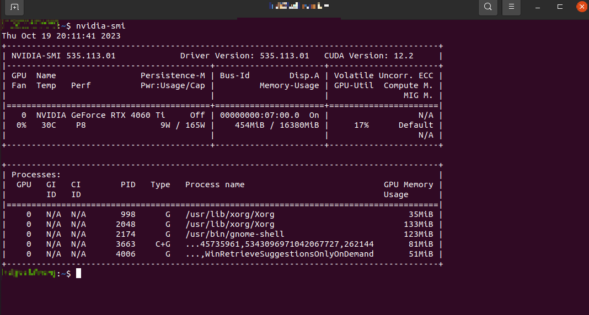Click CUDA Version: 12.2 text
This screenshot has width=589, height=315.
click(368, 56)
